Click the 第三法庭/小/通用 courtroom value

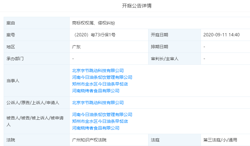tap(220, 140)
